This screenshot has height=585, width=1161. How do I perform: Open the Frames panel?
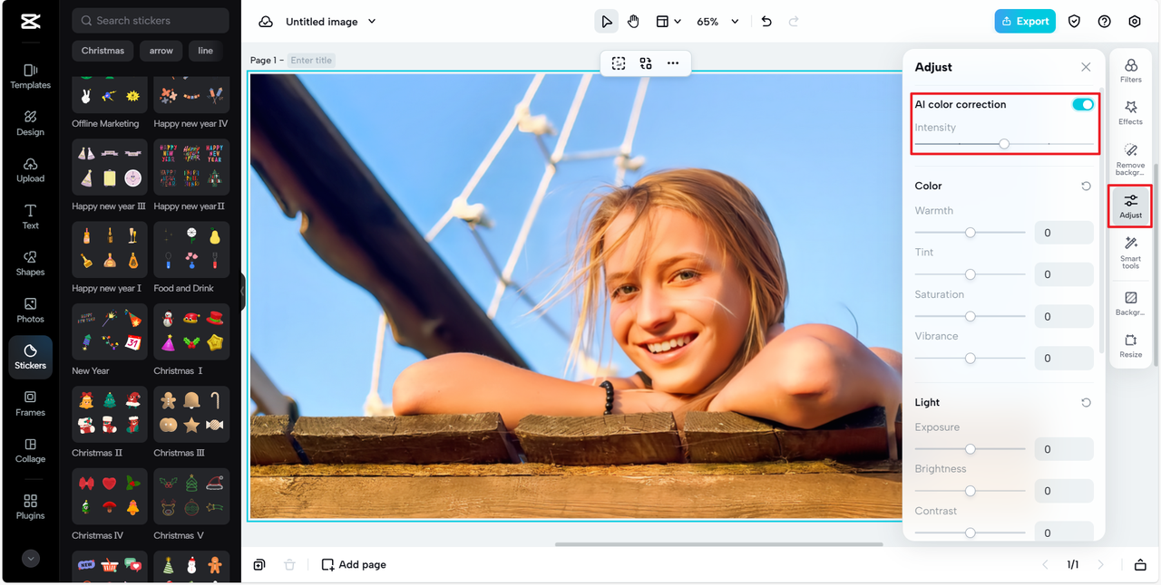tap(30, 404)
